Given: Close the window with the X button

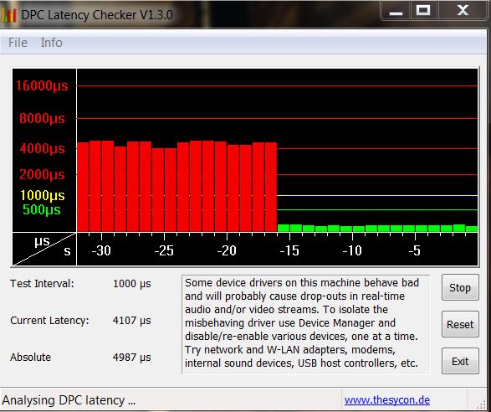Looking at the screenshot, I should click(463, 11).
